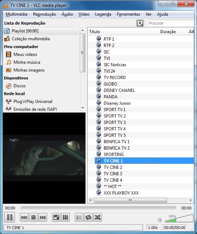Click the 1.00x playback speed label
Image resolution: width=197 pixels, height=234 pixels.
(153, 228)
